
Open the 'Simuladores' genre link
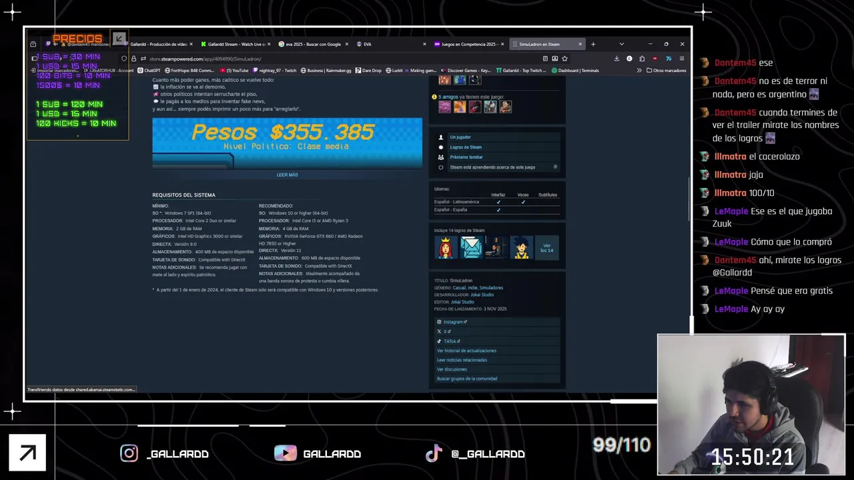(x=491, y=288)
